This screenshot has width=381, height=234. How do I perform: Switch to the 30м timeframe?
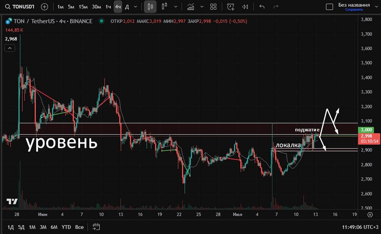(96, 7)
